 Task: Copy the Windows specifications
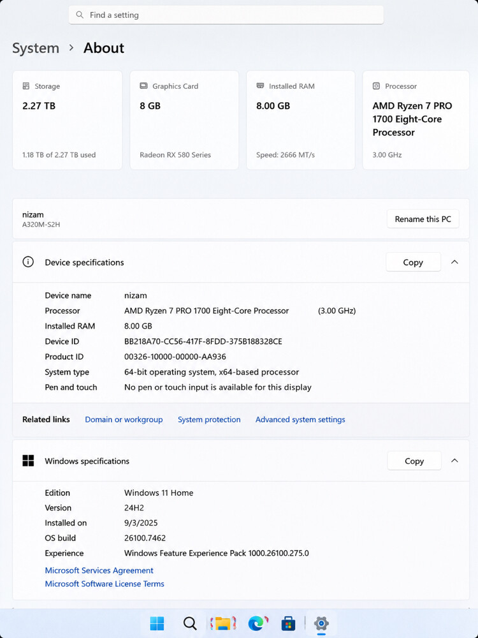point(414,461)
